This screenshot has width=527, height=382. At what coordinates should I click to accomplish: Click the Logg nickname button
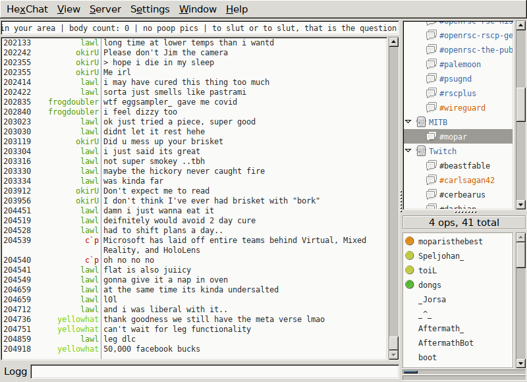click(x=15, y=371)
